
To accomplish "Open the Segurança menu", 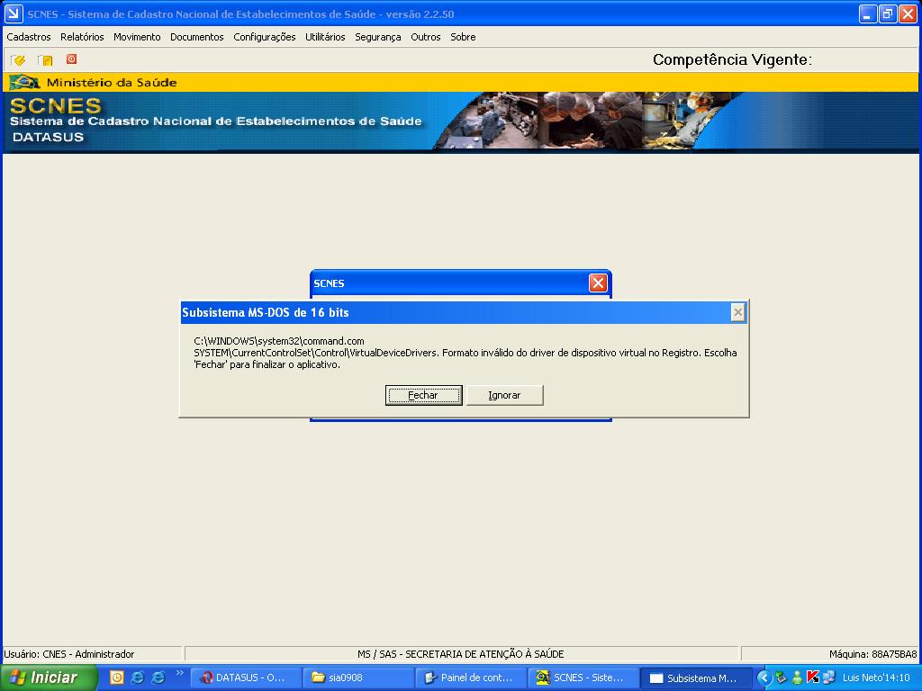I will [x=378, y=37].
